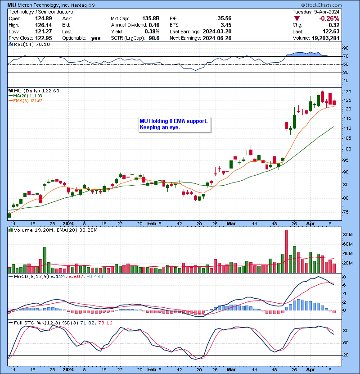Click the green MA(20) legend line marker
360x374 pixels.
point(11,96)
